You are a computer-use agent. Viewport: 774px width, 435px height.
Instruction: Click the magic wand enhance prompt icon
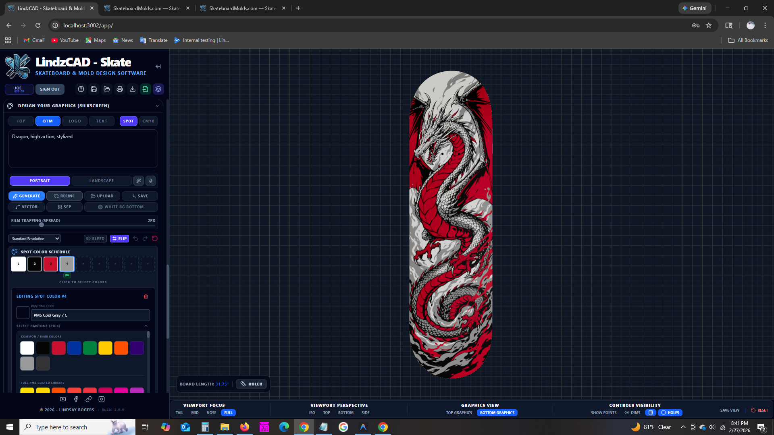(139, 181)
